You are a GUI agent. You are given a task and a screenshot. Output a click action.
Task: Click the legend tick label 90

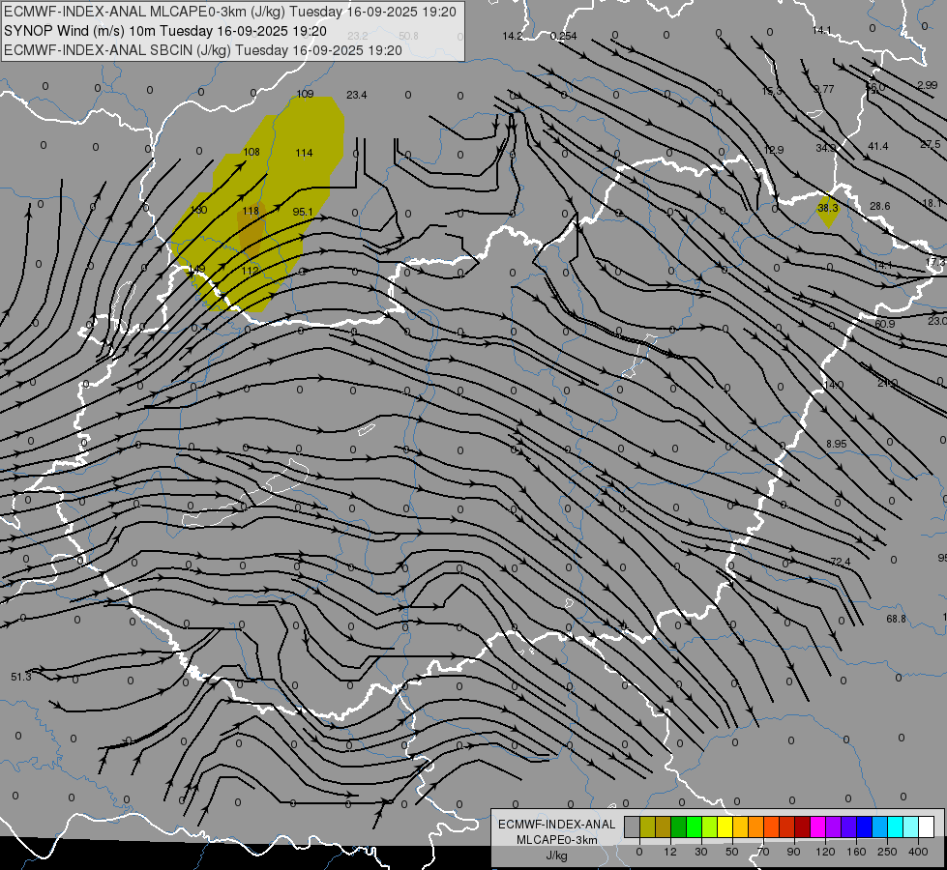pos(793,852)
